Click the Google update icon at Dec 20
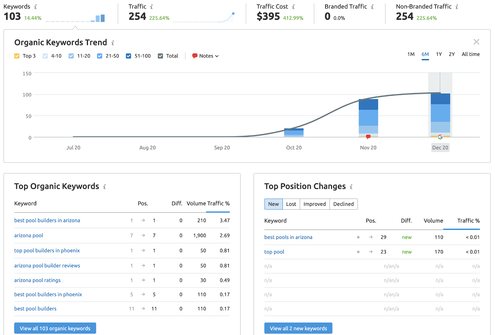Viewport: 495px width, 335px height. [x=440, y=137]
